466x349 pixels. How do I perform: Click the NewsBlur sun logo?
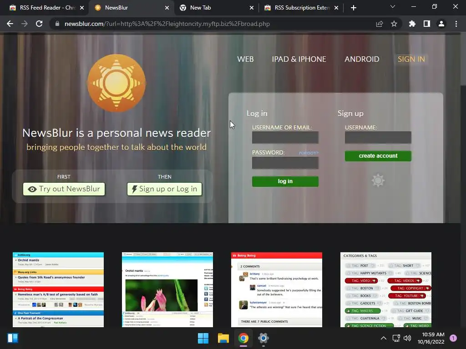(116, 83)
